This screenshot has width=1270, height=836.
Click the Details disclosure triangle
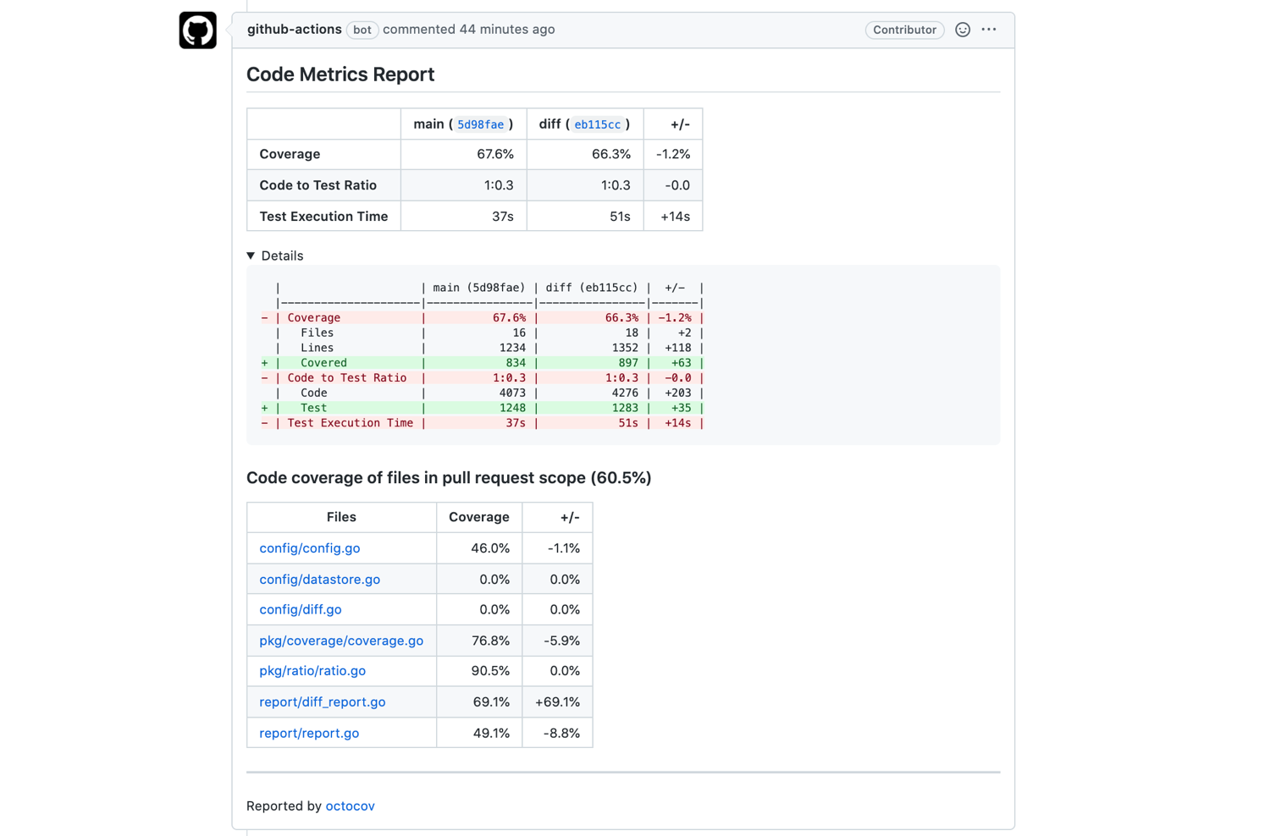pyautogui.click(x=251, y=255)
